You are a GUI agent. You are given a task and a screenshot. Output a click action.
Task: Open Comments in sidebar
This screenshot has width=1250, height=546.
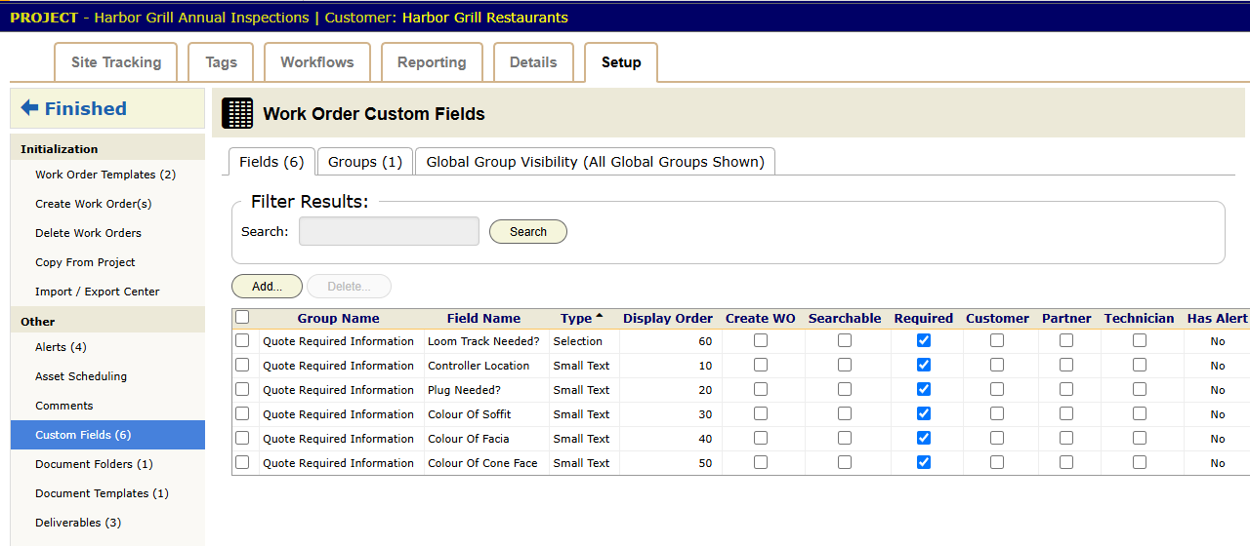pos(64,406)
